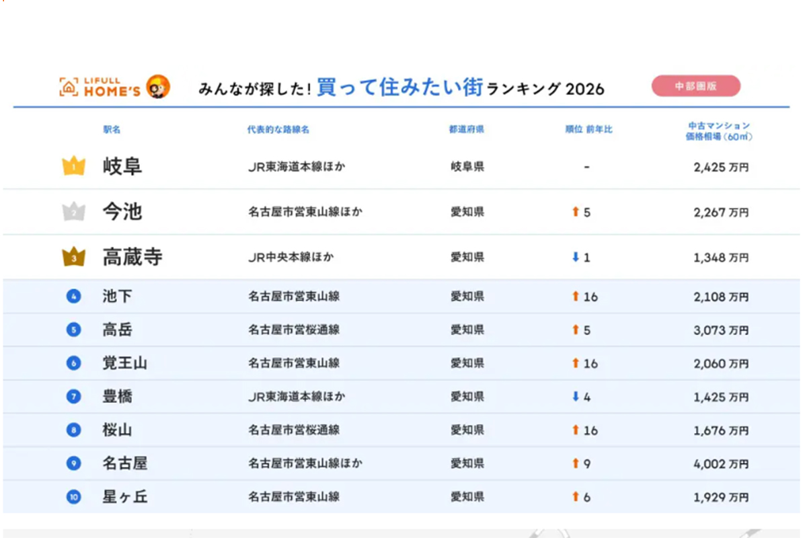Click the 4,002万円 price for 名古屋
Image resolution: width=807 pixels, height=538 pixels.
coord(721,463)
